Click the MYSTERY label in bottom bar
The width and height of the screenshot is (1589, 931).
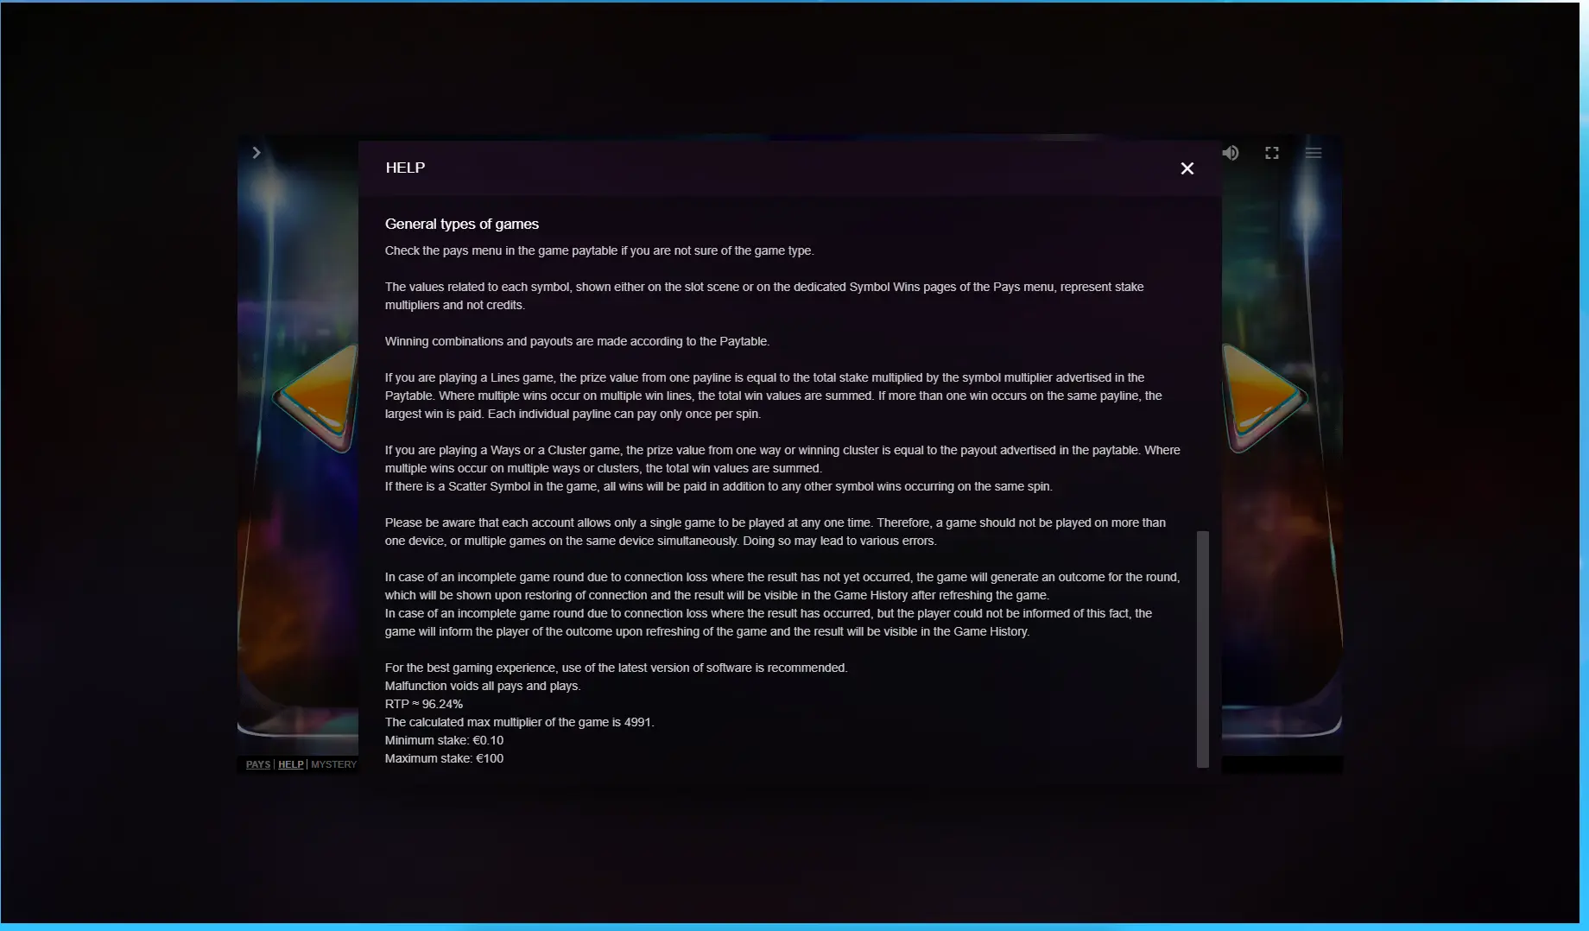click(334, 764)
